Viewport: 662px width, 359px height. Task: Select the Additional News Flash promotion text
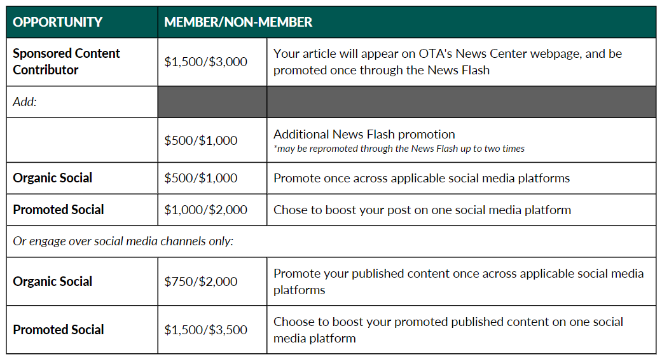pos(364,134)
